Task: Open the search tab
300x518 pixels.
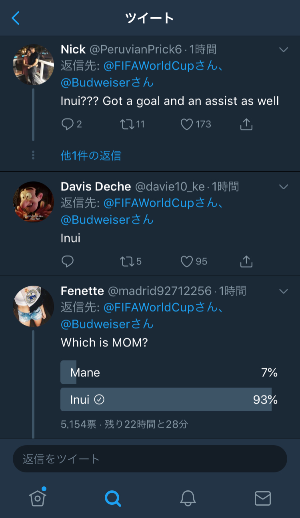Action: tap(112, 498)
